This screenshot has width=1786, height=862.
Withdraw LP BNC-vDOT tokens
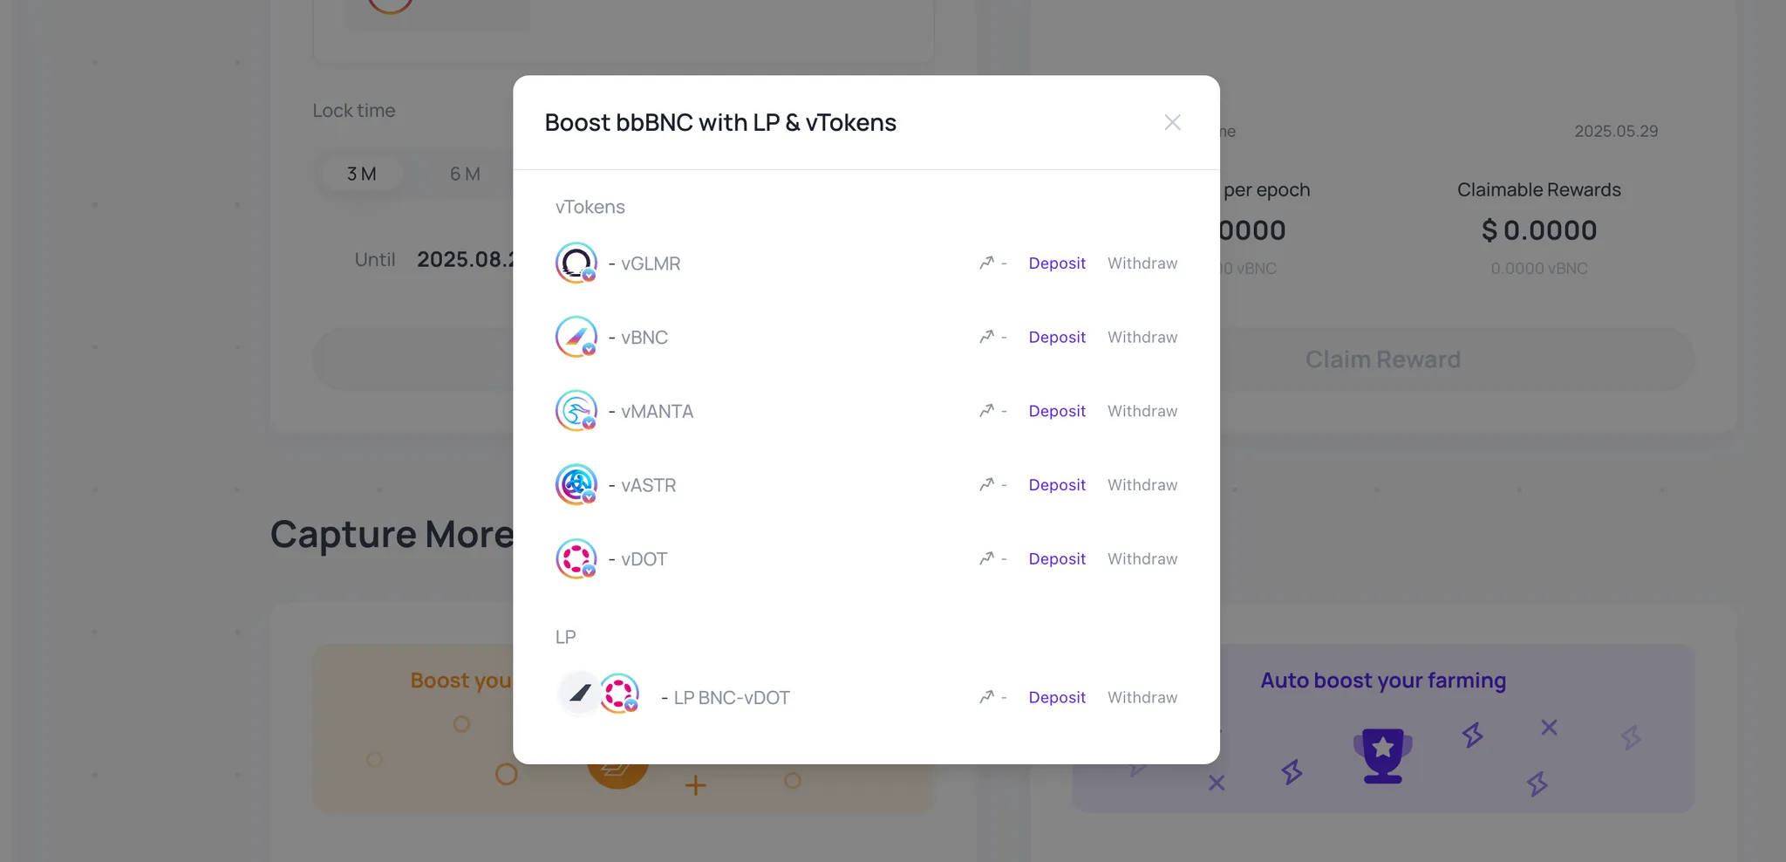(x=1142, y=698)
